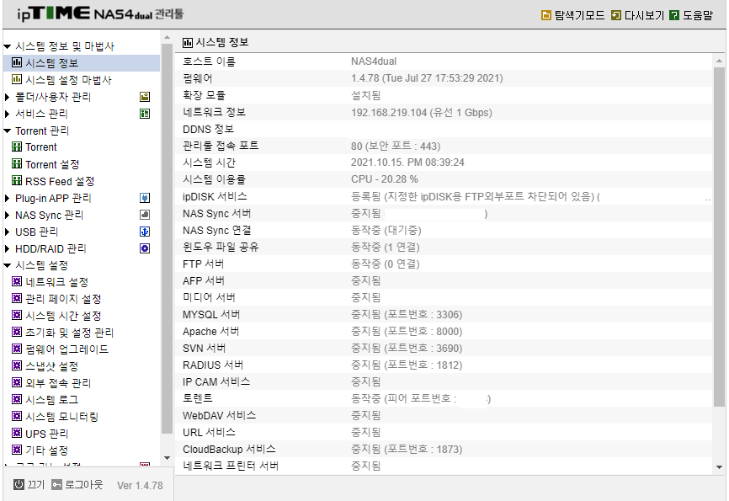Click the 다시보기 reload icon

pos(616,15)
